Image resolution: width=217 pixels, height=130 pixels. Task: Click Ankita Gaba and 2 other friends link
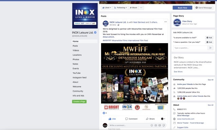pyautogui.click(x=194, y=96)
